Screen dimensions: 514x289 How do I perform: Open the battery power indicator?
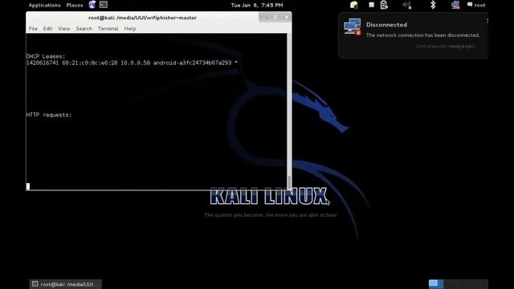pyautogui.click(x=384, y=5)
